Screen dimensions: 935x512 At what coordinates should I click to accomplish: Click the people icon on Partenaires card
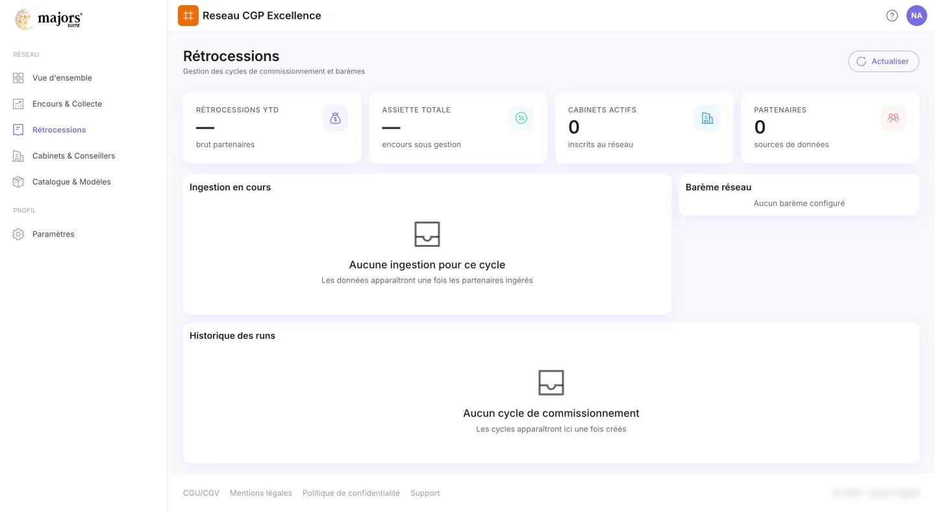893,118
